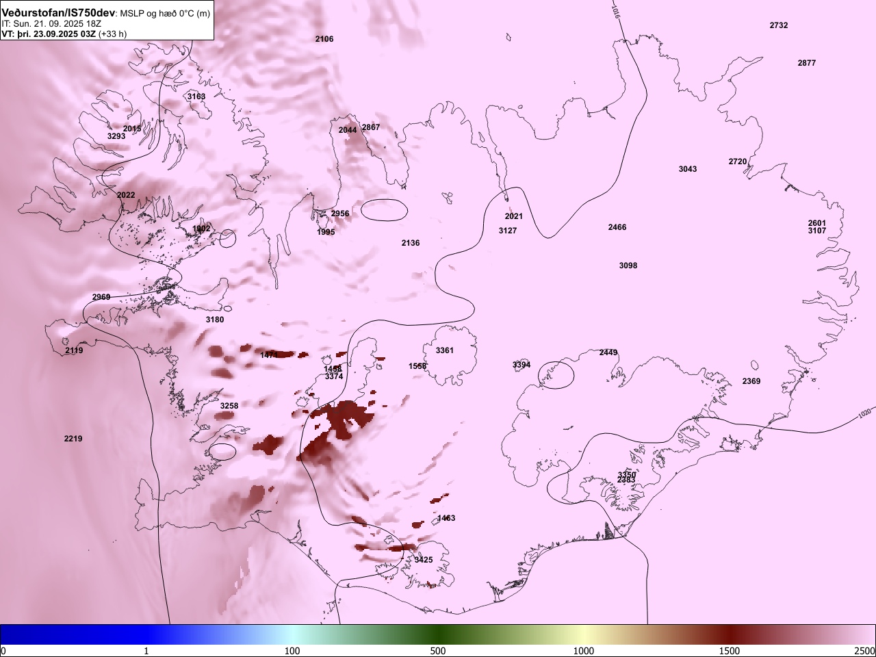Screen dimensions: 876x657
Task: Click the map value 2021
Action: 514,216
